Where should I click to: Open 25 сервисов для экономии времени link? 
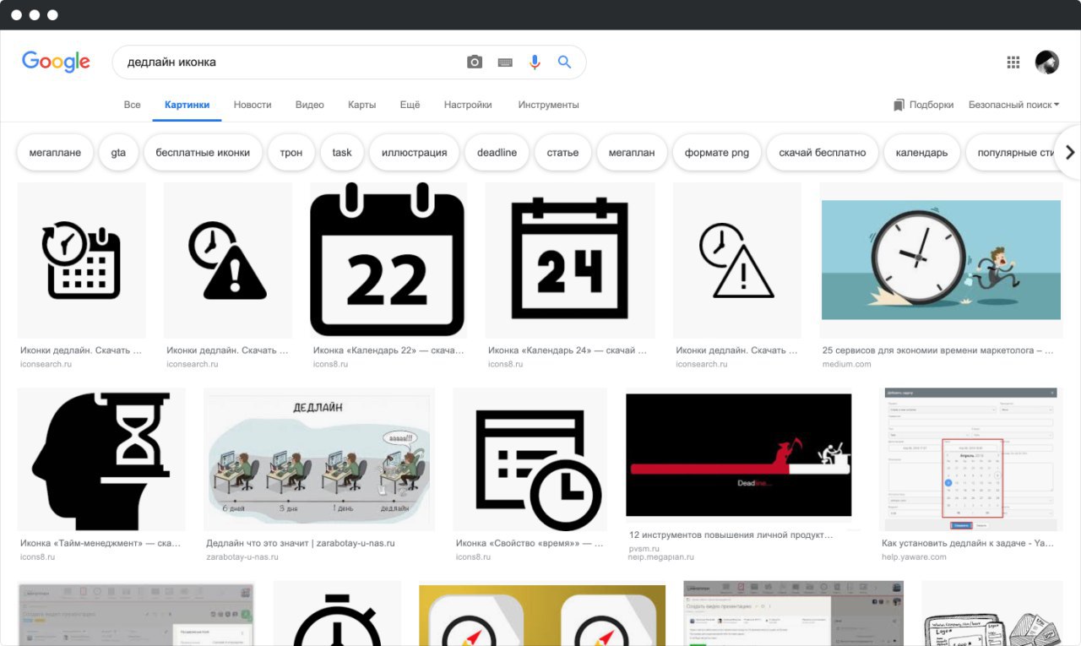click(x=937, y=350)
